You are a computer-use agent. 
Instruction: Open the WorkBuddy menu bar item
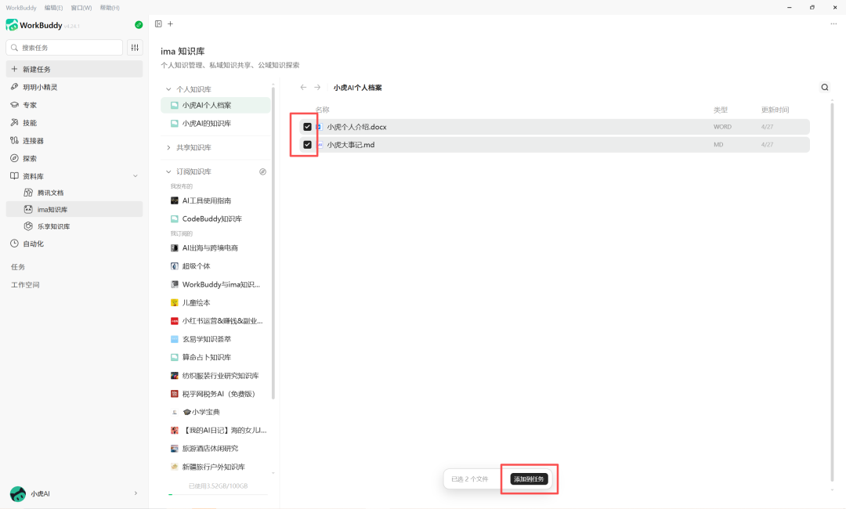click(x=21, y=8)
